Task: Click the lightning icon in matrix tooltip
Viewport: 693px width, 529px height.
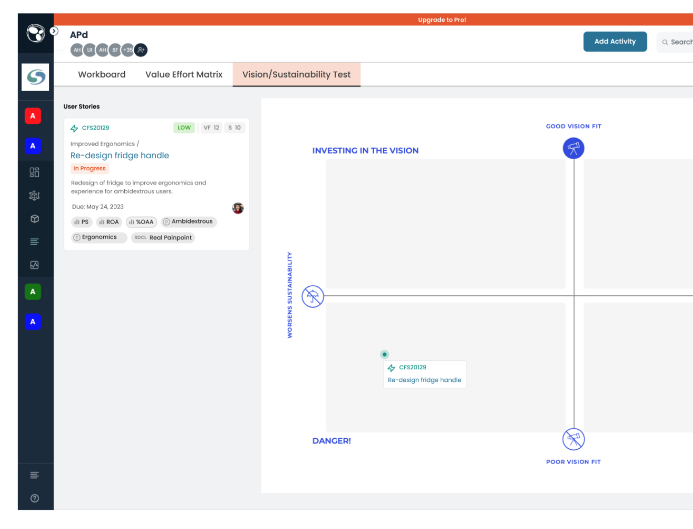Action: coord(391,368)
